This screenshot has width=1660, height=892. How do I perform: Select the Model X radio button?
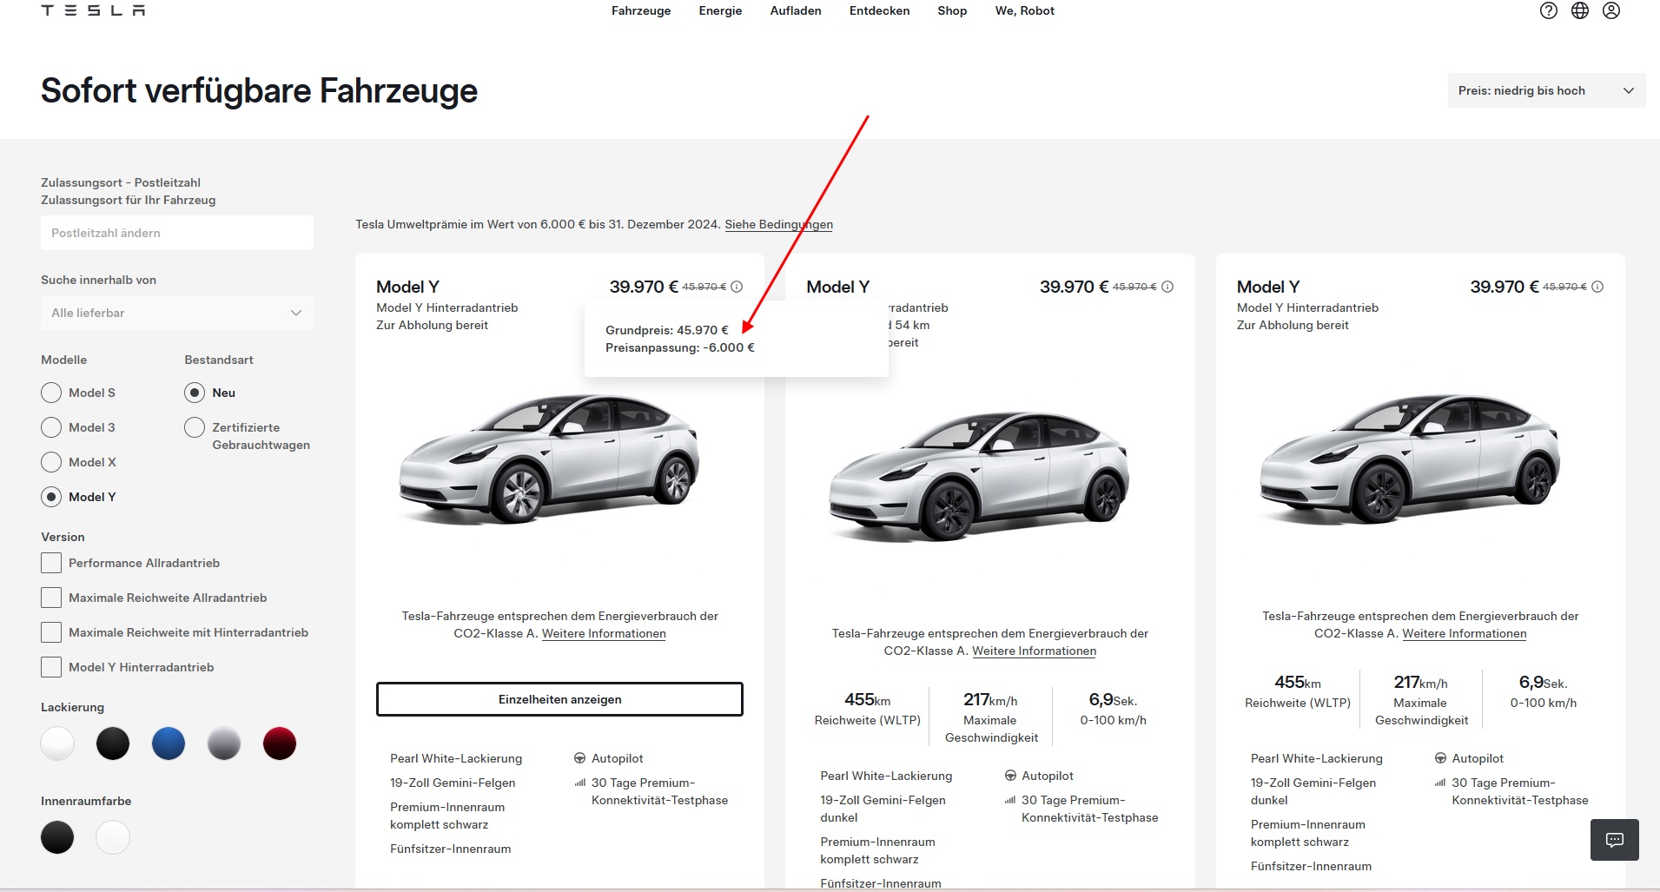click(51, 462)
